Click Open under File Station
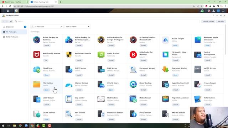The width and height of the screenshot is (228, 128). 47,90
